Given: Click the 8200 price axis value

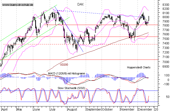Looking at the screenshot, I should [166, 9].
